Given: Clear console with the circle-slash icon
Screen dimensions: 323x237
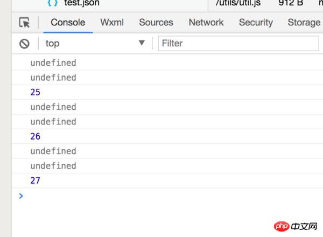Looking at the screenshot, I should pyautogui.click(x=24, y=44).
